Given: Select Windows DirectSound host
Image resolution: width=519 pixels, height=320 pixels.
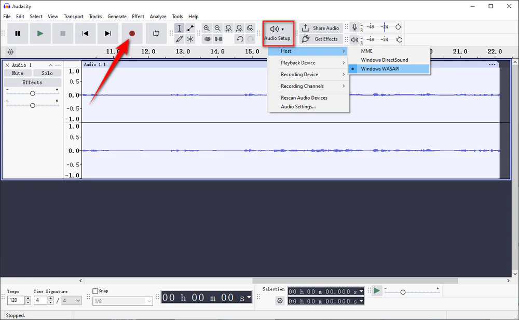Looking at the screenshot, I should [x=389, y=60].
